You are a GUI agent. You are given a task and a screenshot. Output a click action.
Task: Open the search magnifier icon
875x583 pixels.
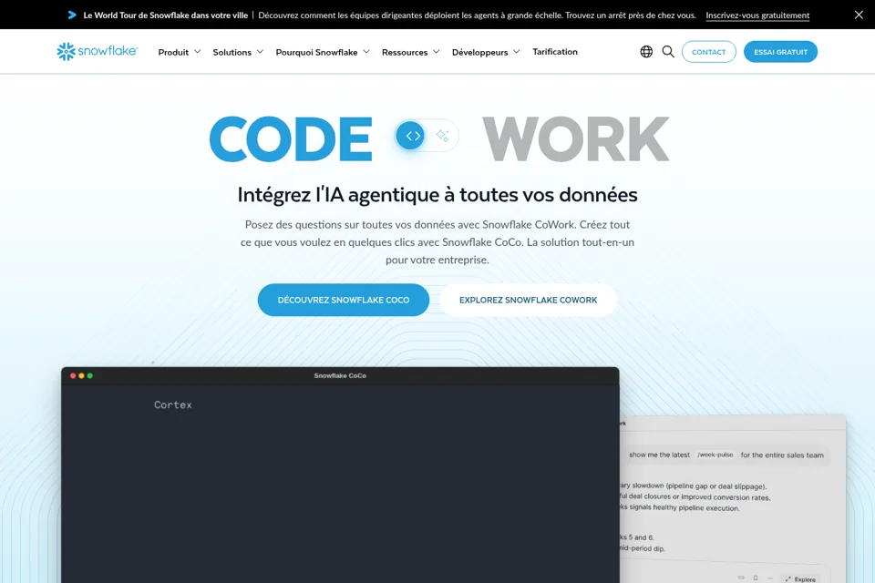click(x=668, y=52)
